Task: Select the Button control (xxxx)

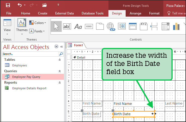Action: click(89, 26)
